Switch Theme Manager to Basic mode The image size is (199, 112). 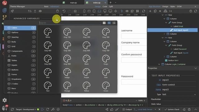[x=46, y=7]
